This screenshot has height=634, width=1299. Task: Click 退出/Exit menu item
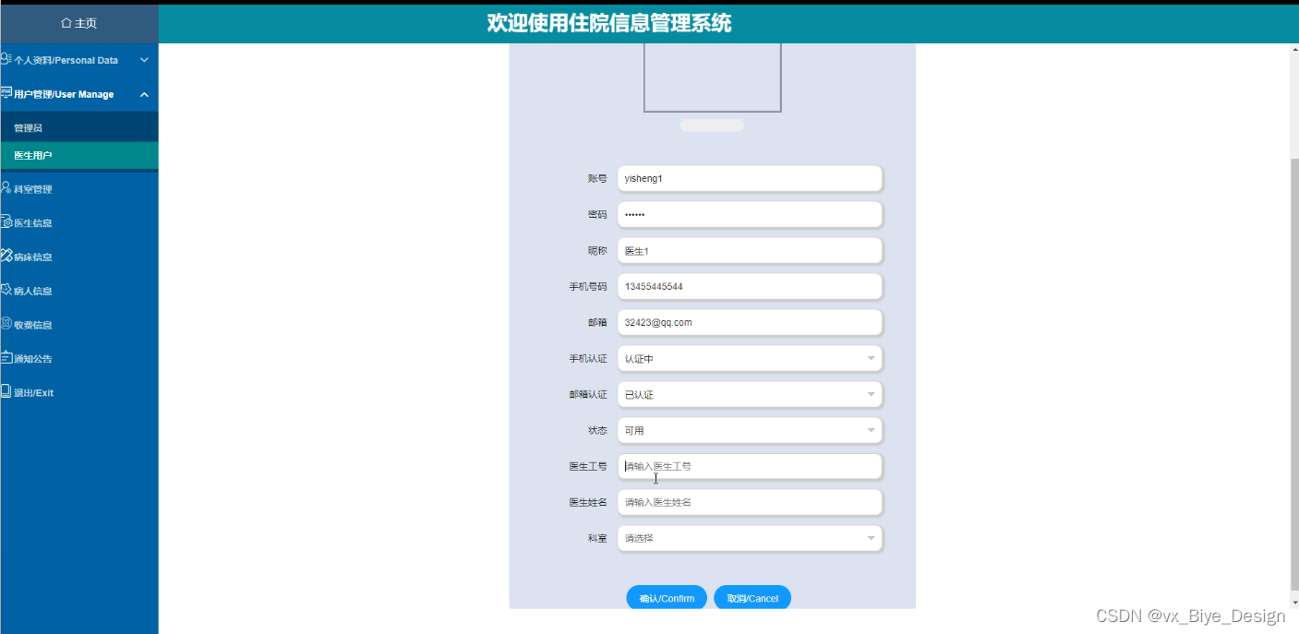pyautogui.click(x=79, y=392)
